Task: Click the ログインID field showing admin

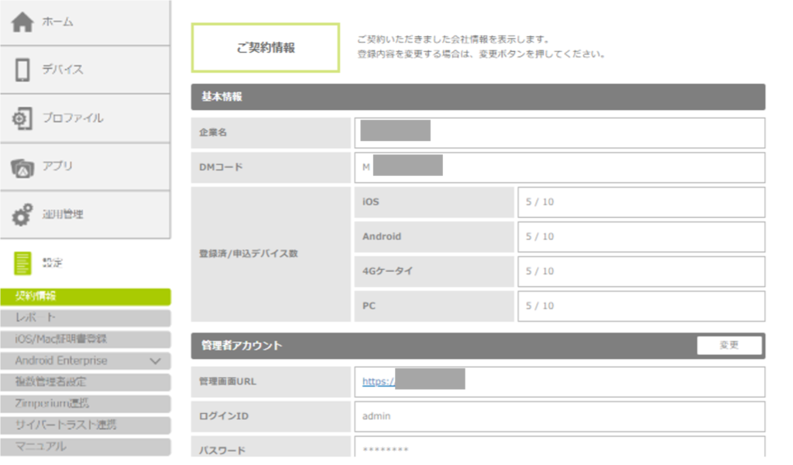Action: tap(559, 416)
